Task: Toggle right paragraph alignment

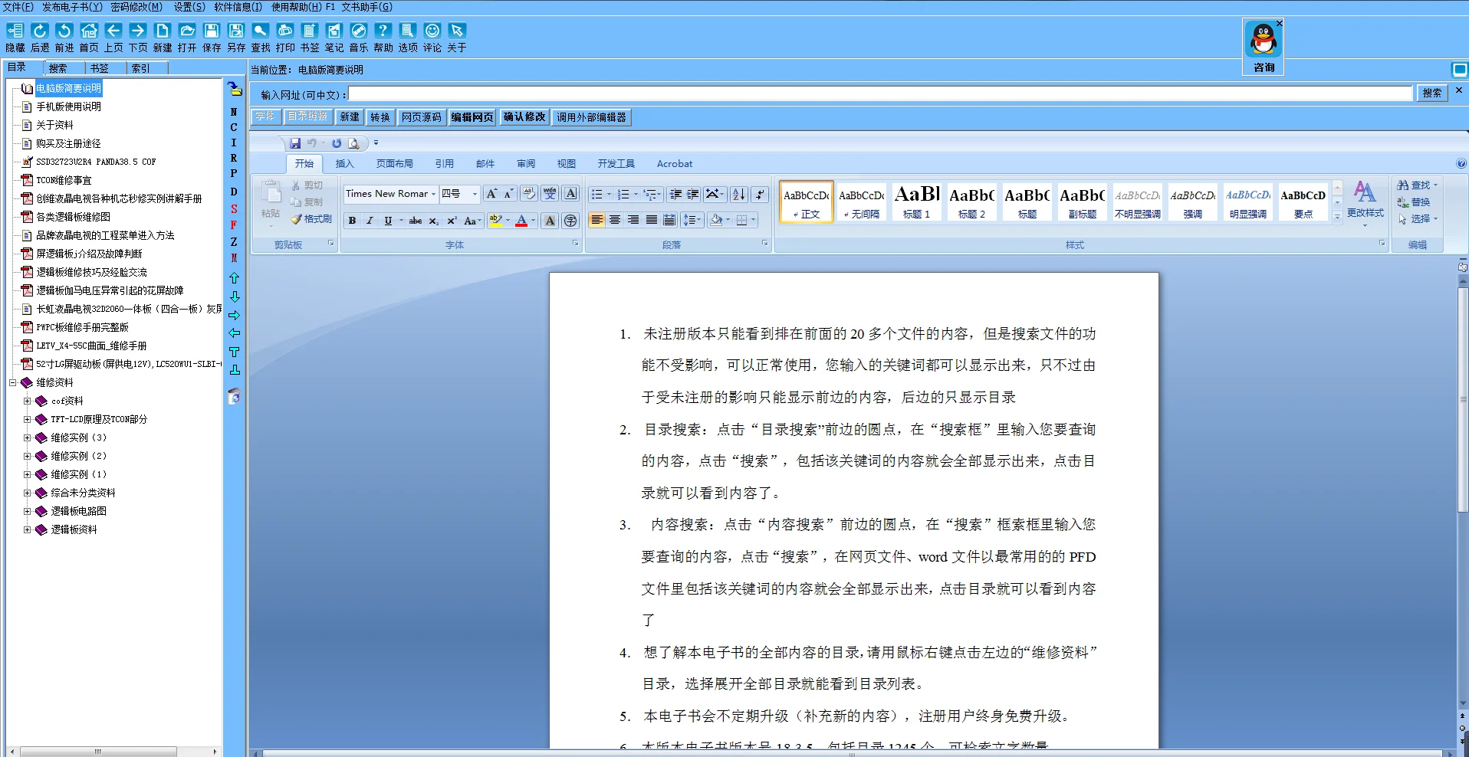Action: click(x=633, y=220)
